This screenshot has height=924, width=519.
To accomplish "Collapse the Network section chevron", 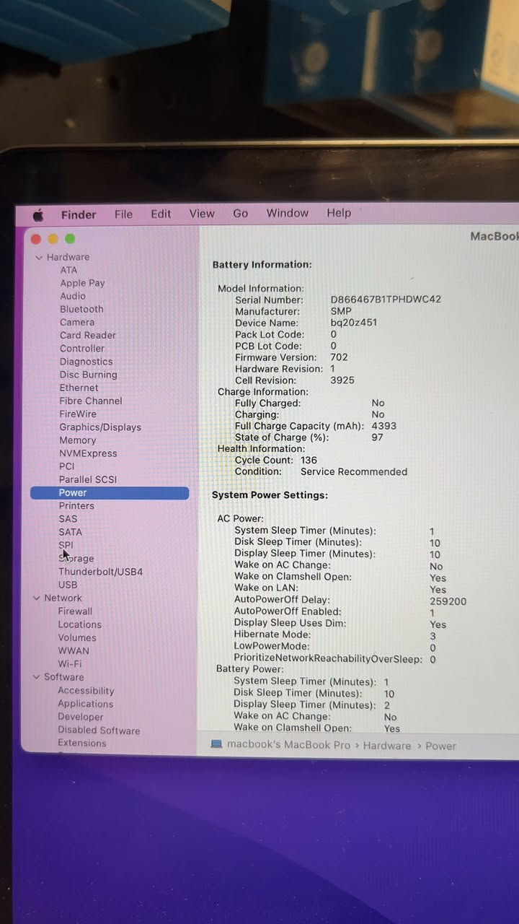I will 37,598.
